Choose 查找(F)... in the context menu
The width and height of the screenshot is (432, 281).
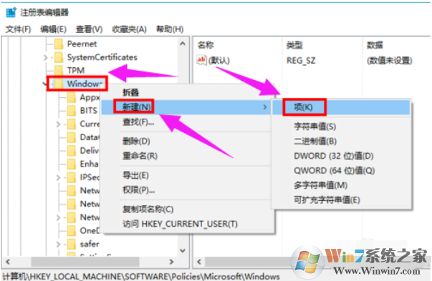tap(188, 122)
